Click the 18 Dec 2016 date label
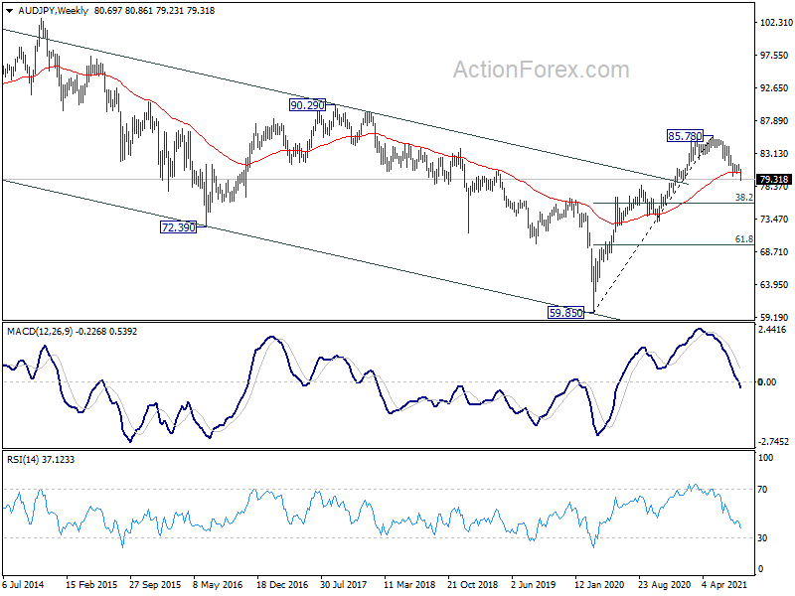Screen dimensions: 795x596 pos(282,585)
